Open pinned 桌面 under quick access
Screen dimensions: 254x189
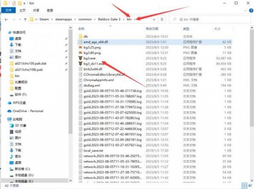18,39
